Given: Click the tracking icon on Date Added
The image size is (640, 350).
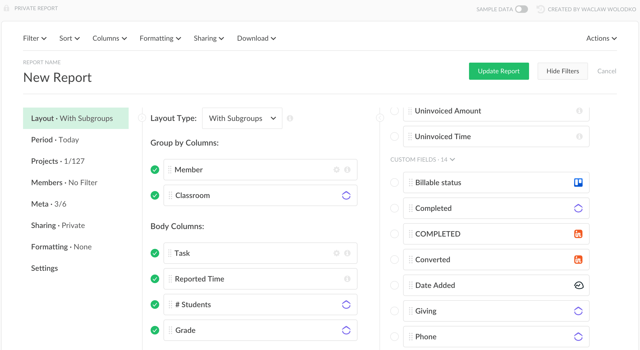Looking at the screenshot, I should coord(579,285).
